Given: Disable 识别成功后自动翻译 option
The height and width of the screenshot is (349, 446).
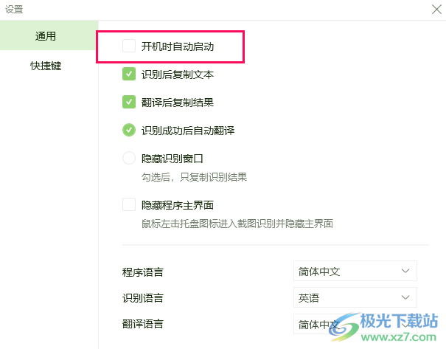Looking at the screenshot, I should click(x=129, y=130).
